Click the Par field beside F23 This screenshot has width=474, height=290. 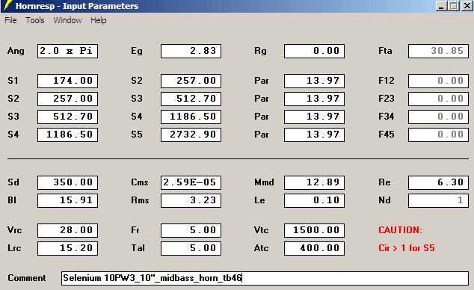(315, 99)
